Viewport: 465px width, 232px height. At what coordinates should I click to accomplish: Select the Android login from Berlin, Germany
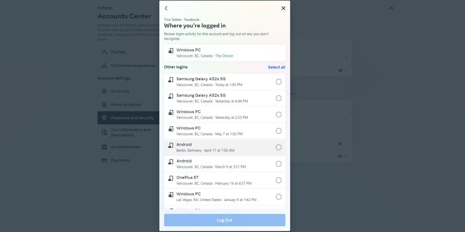(x=279, y=147)
